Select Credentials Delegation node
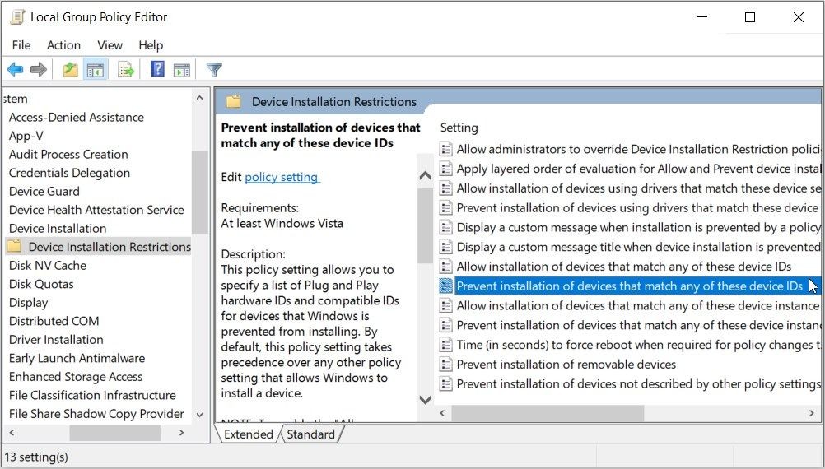The height and width of the screenshot is (469, 825). click(x=69, y=173)
